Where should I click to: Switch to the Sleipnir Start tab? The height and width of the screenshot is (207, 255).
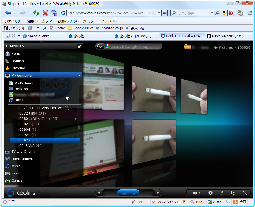44,36
